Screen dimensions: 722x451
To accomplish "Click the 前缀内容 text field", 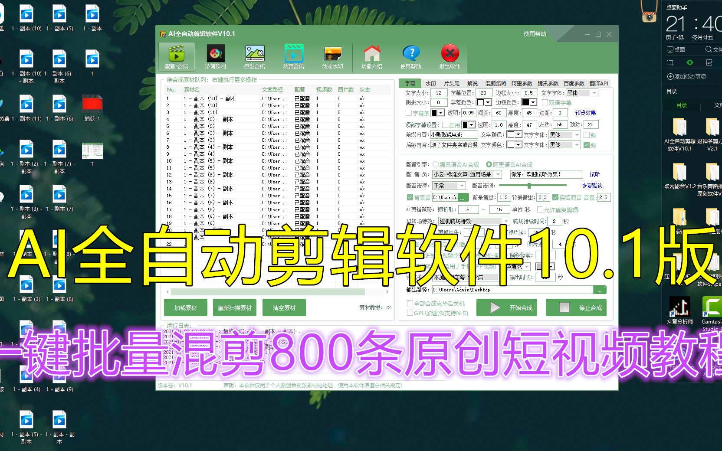I will [454, 135].
